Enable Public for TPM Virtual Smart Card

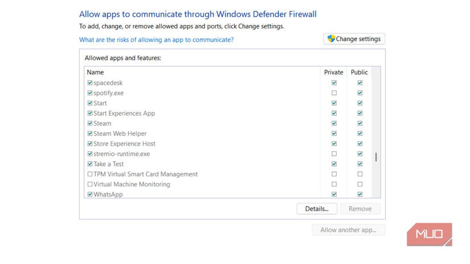[360, 174]
